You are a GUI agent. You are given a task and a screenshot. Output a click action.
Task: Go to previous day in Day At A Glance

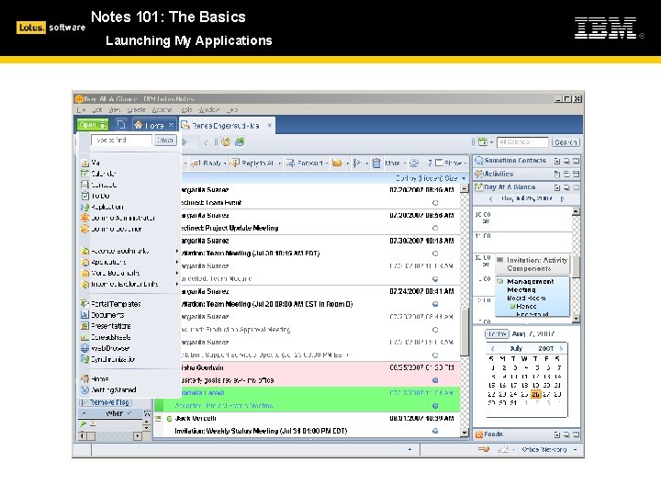[490, 198]
